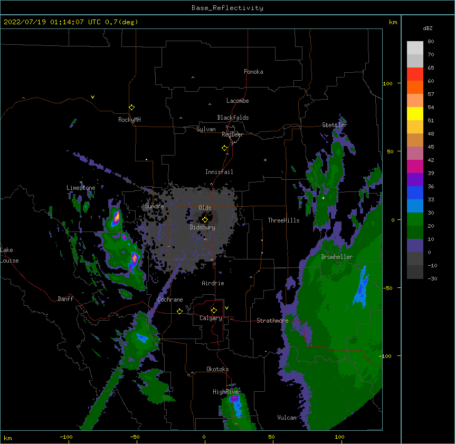455x444 pixels.
Task: Click the 100 tick on the bottom axis
Action: tap(339, 437)
